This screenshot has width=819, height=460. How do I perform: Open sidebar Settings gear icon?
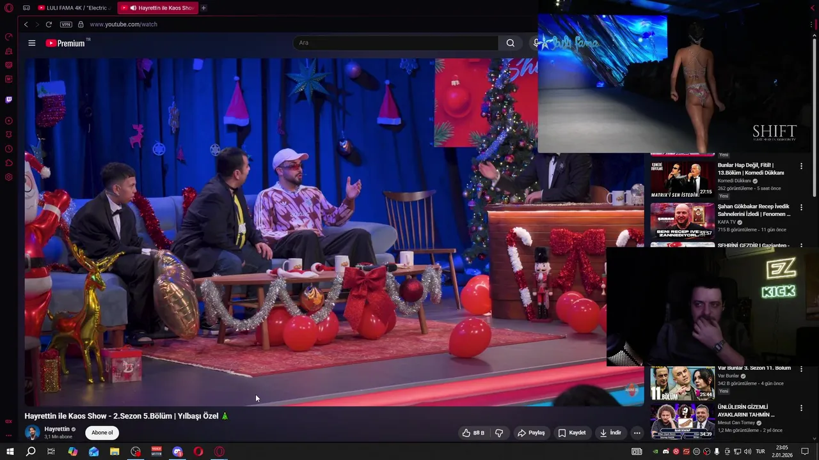9,177
